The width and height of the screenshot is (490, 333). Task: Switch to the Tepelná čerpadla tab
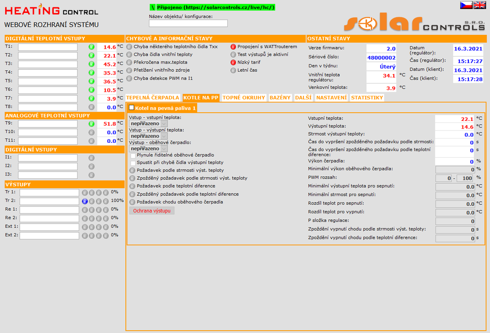tap(153, 97)
